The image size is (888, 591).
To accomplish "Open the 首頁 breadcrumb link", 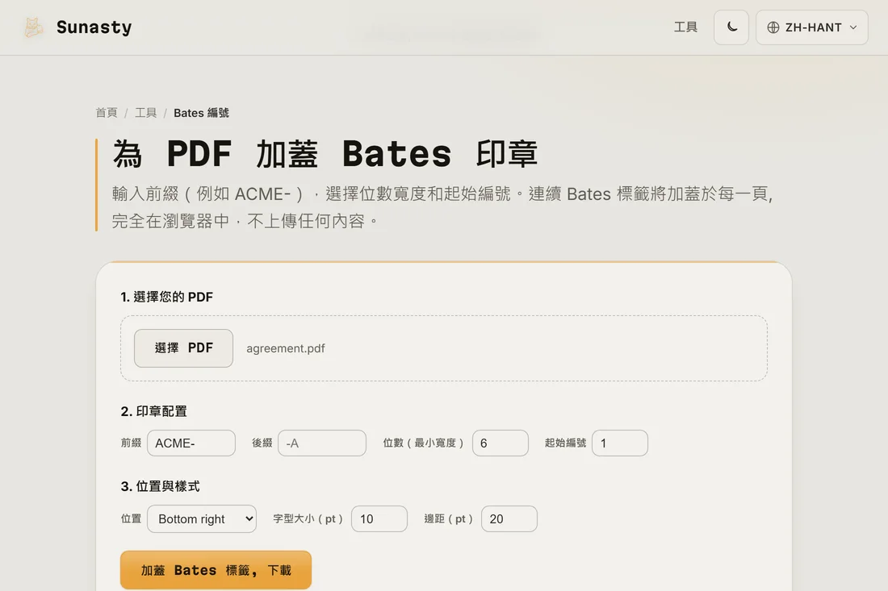I will pos(107,113).
